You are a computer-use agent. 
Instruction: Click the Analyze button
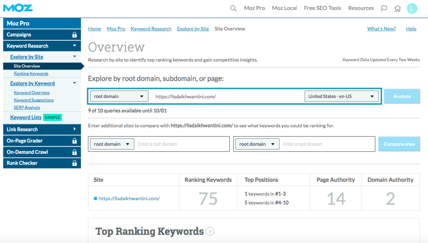(x=402, y=96)
